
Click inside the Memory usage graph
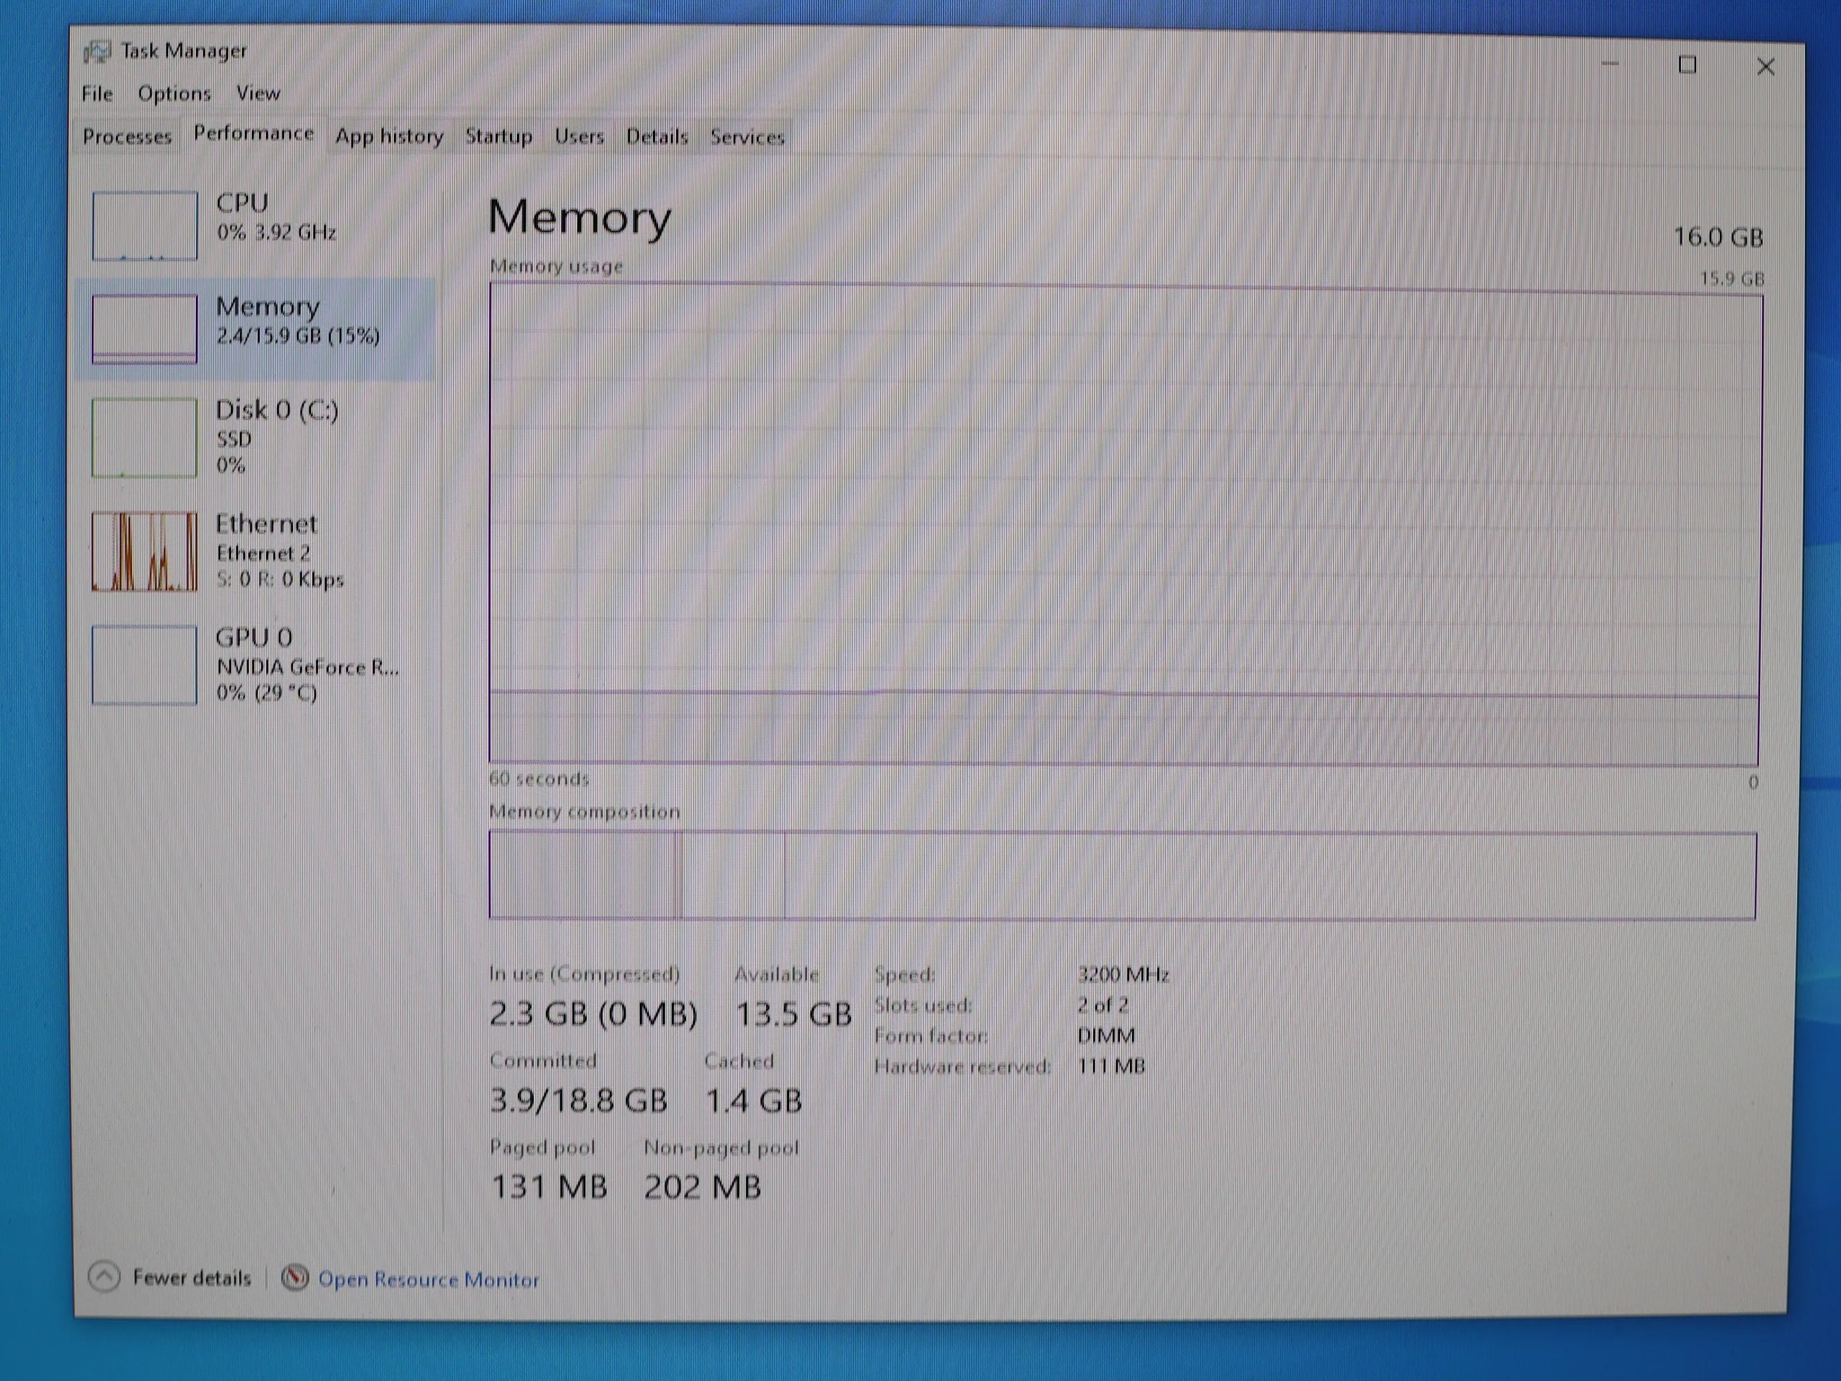pos(1124,524)
